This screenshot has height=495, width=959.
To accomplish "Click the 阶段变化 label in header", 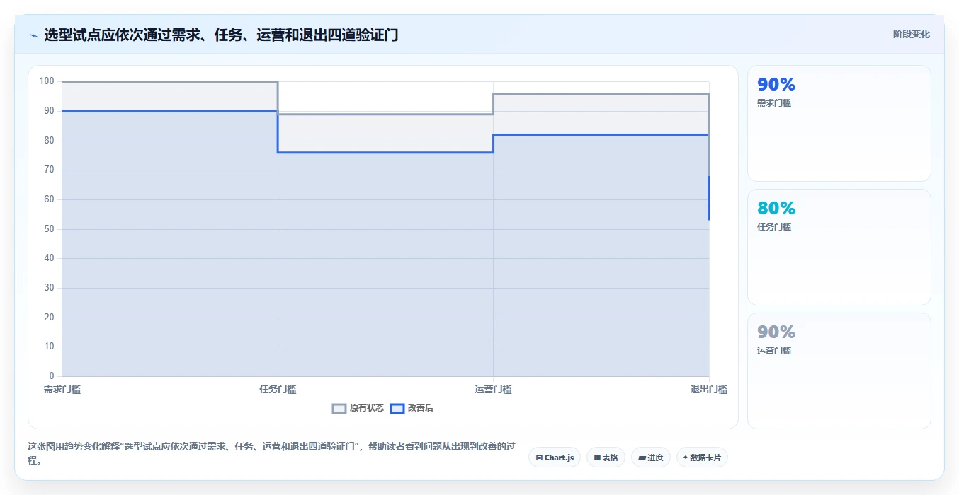I will [x=911, y=34].
